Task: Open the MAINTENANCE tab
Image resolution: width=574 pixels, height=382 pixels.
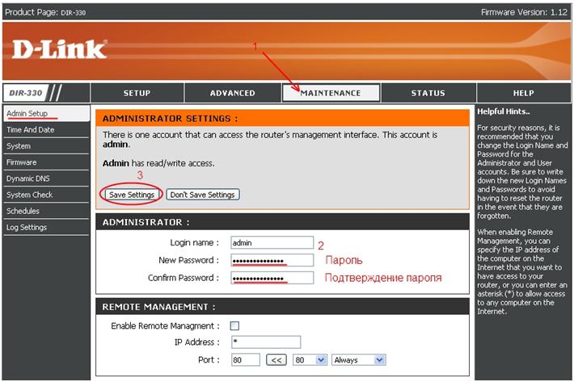Action: click(330, 93)
